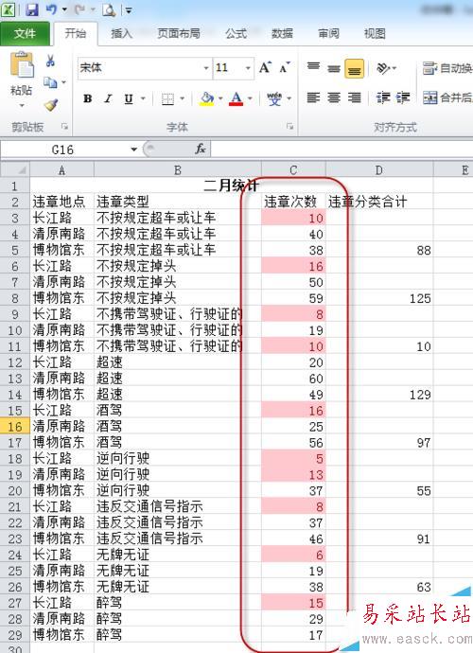Switch to the 开始 (Home) tab
473x653 pixels.
click(76, 33)
